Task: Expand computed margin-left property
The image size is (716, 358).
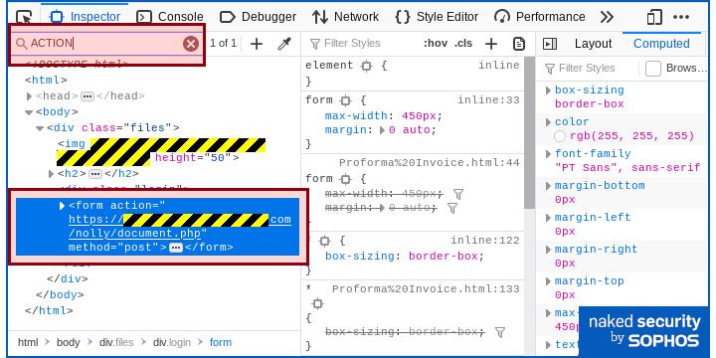Action: pyautogui.click(x=548, y=218)
